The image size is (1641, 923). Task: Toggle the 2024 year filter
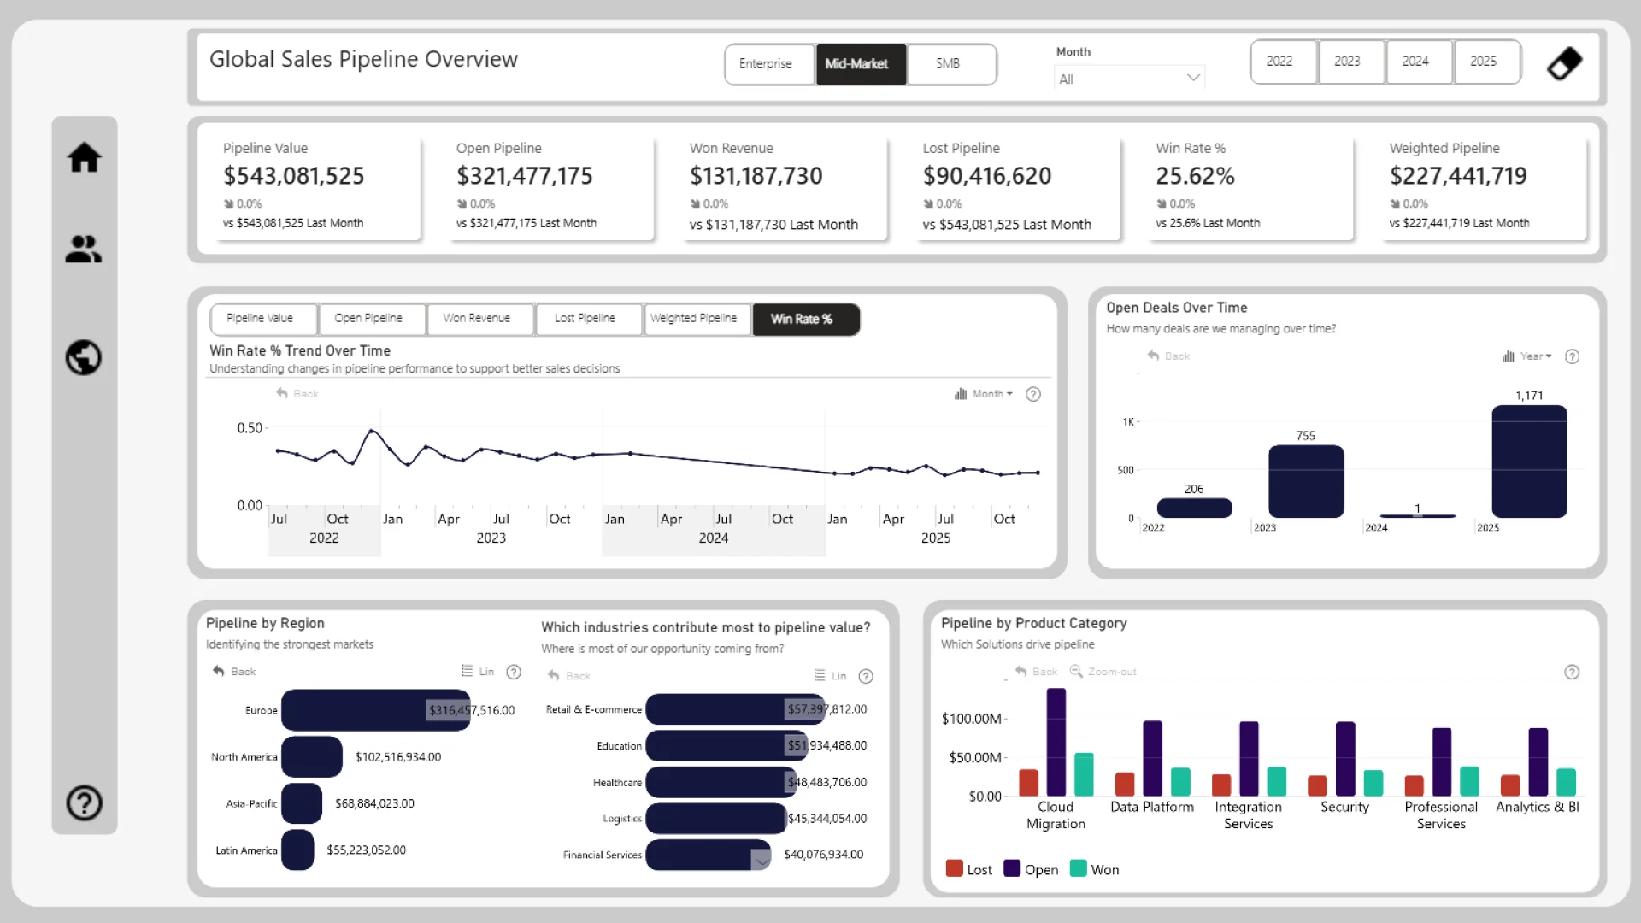[x=1415, y=62]
